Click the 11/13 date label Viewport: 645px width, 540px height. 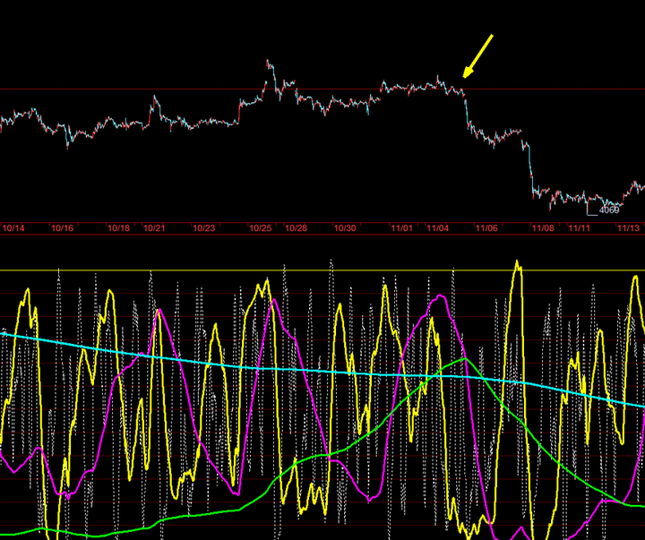629,228
